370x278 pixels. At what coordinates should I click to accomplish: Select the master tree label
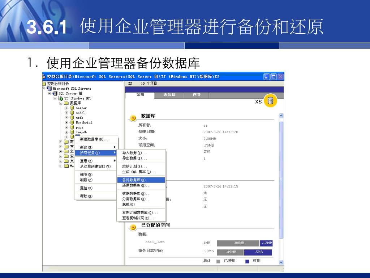click(x=81, y=108)
